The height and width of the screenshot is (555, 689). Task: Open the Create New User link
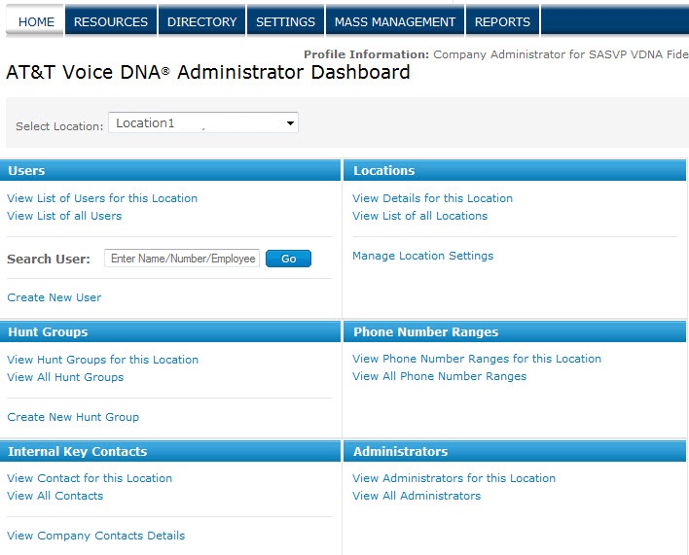click(54, 297)
